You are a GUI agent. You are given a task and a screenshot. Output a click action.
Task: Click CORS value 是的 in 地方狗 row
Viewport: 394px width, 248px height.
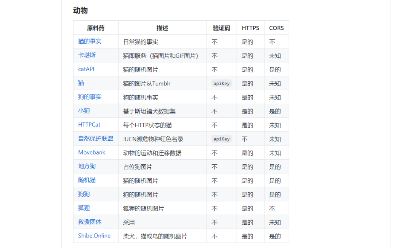coord(275,167)
